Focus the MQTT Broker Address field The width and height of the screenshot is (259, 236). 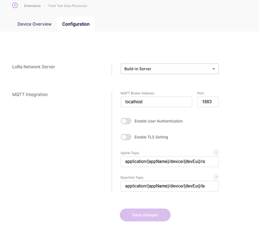(x=157, y=102)
